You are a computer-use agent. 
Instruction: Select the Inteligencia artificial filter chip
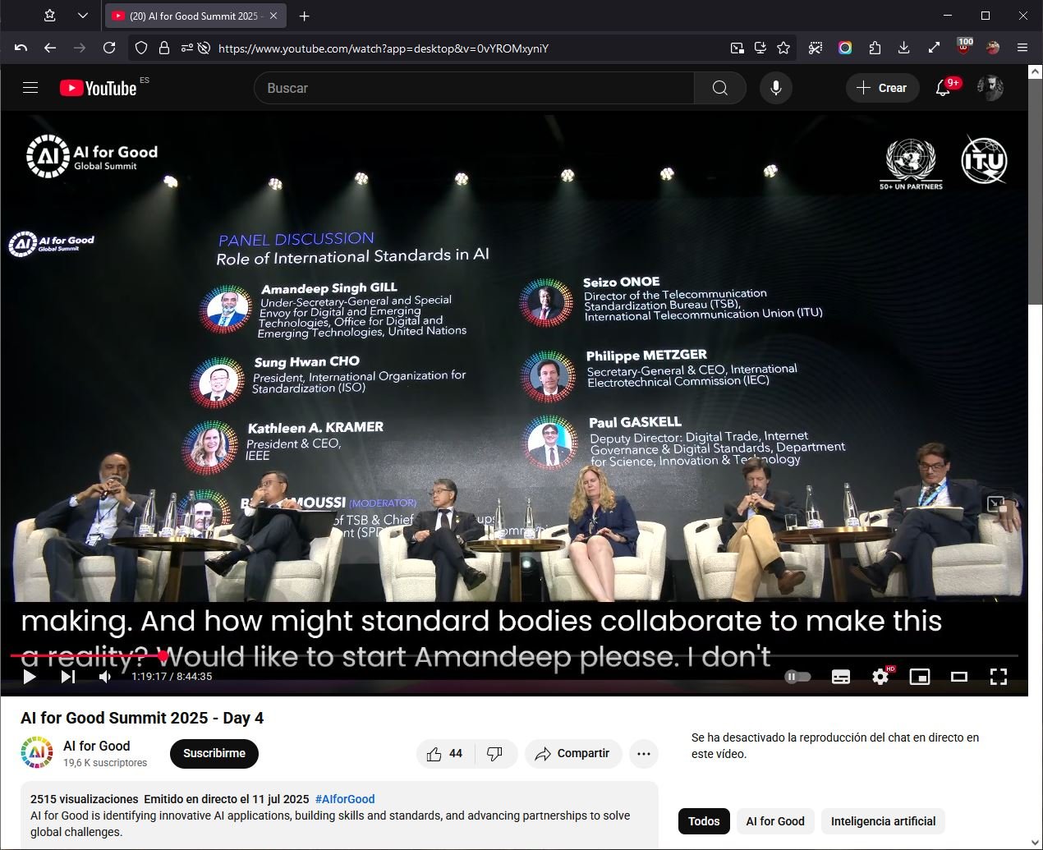pos(884,821)
